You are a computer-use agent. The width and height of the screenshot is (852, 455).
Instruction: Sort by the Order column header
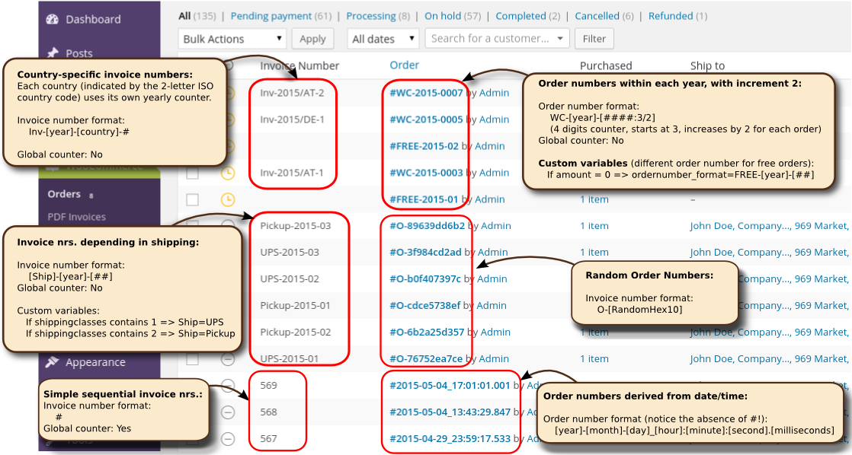pyautogui.click(x=404, y=65)
